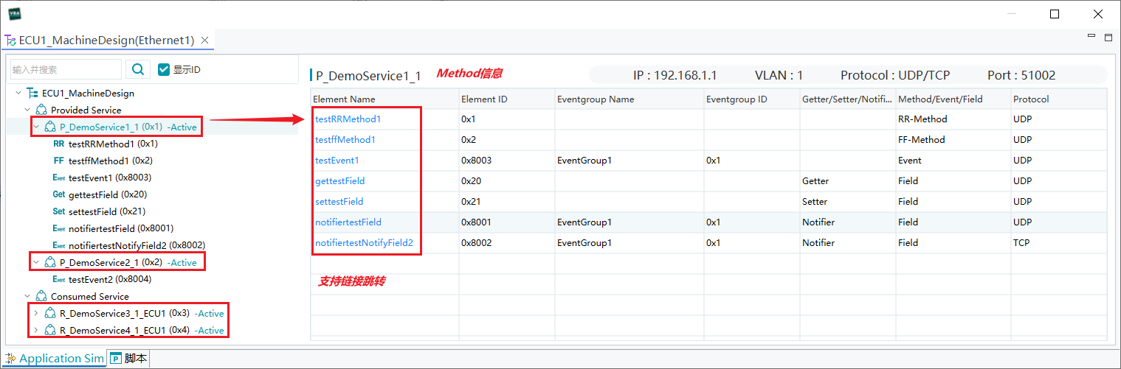Select settestField (0x21) in the tree
Image resolution: width=1121 pixels, height=369 pixels.
point(107,211)
